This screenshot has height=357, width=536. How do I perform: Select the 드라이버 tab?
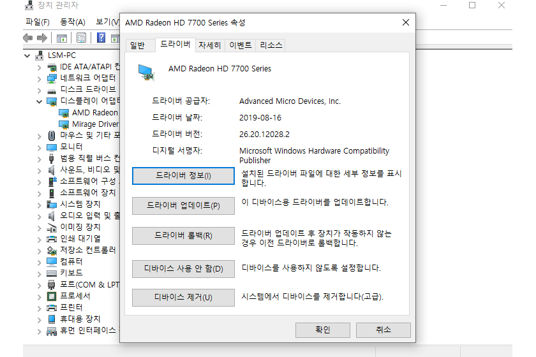coord(175,44)
